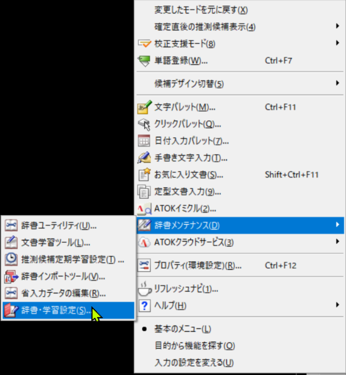Image resolution: width=346 pixels, height=375 pixels.
Task: Open 推測候補定期学習設定(T)... in submenu
Action: click(68, 259)
